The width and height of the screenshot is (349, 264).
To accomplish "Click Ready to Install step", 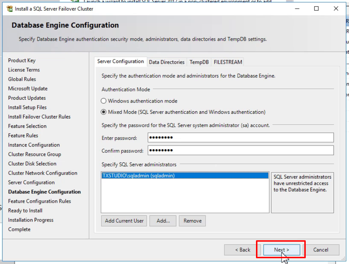I will [25, 211].
